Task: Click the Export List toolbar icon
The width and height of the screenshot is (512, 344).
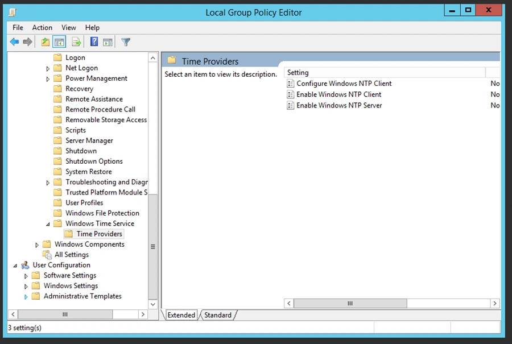Action: click(76, 42)
